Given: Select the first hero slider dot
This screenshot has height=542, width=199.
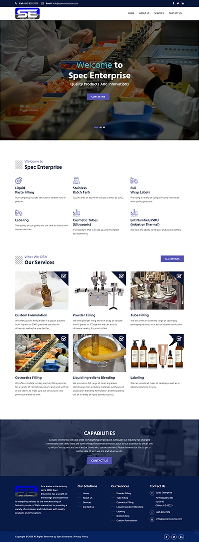Looking at the screenshot, I should tap(96, 127).
